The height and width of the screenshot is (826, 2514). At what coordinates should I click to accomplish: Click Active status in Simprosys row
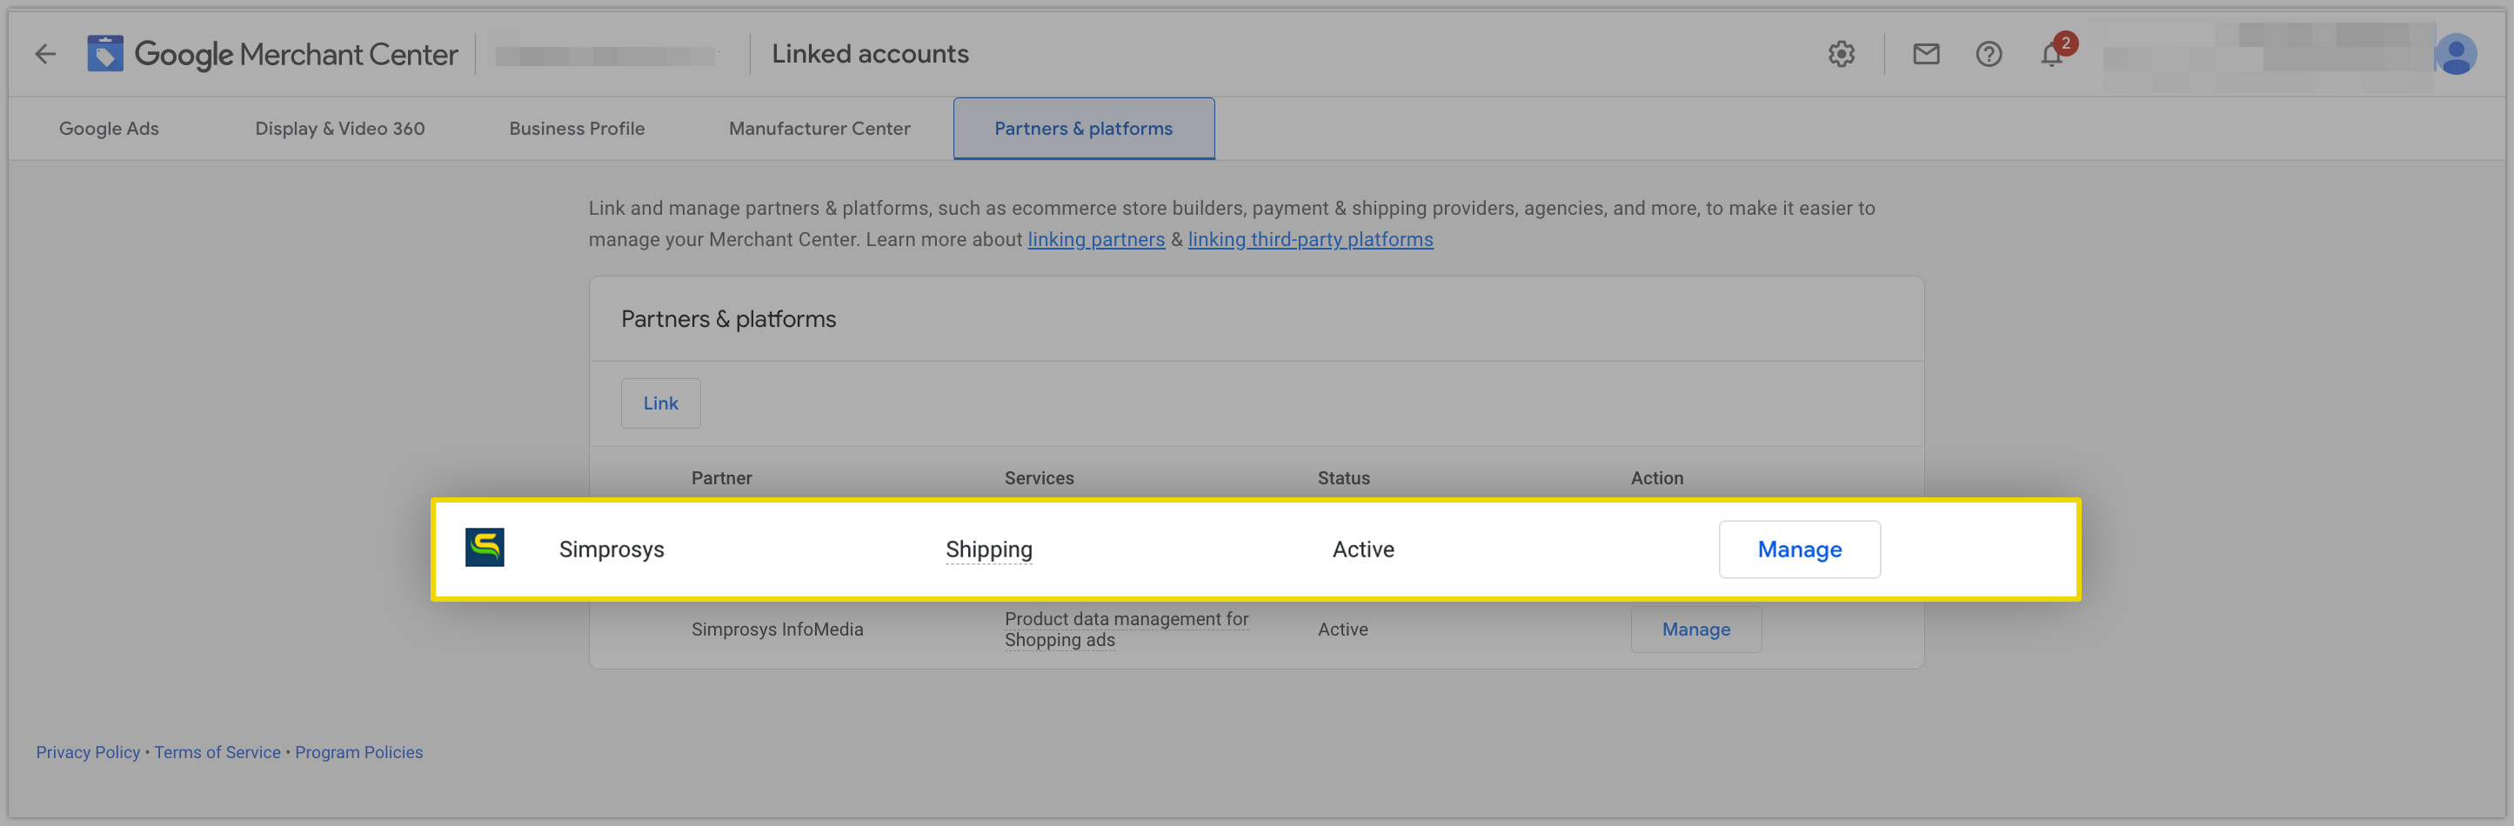click(x=1362, y=549)
